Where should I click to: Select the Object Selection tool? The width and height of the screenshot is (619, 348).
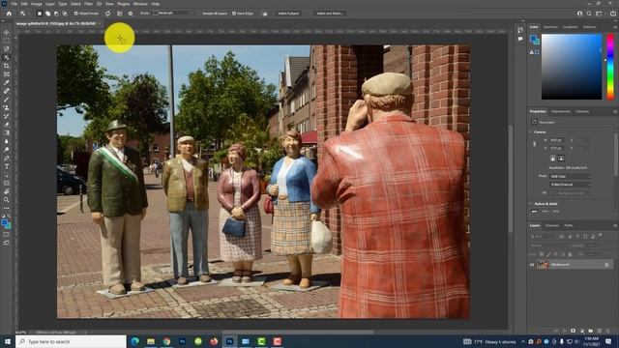click(7, 58)
